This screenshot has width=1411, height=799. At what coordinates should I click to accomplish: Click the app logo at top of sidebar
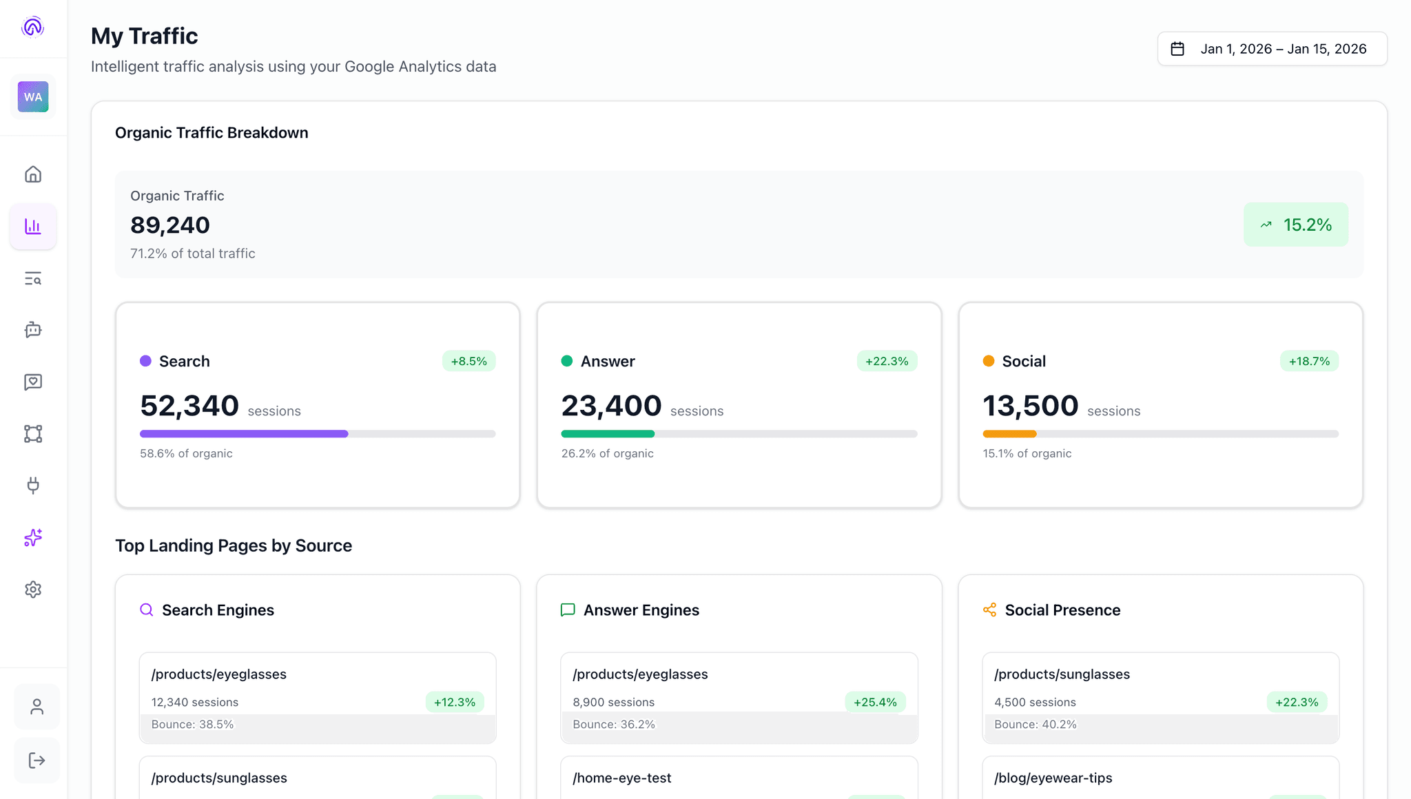click(x=32, y=28)
